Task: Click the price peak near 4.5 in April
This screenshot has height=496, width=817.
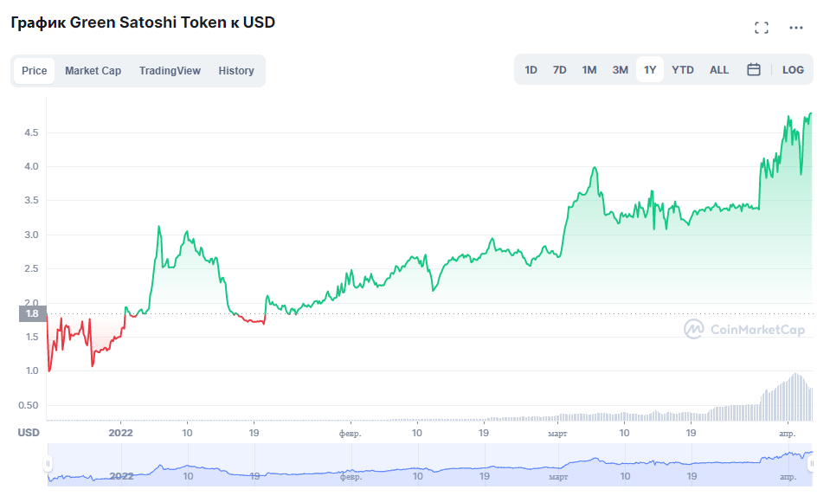Action: tap(788, 117)
